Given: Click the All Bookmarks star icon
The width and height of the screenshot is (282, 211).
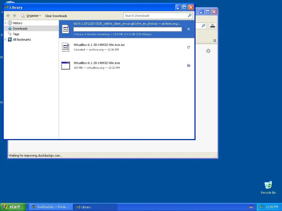Looking at the screenshot, I should point(10,40).
